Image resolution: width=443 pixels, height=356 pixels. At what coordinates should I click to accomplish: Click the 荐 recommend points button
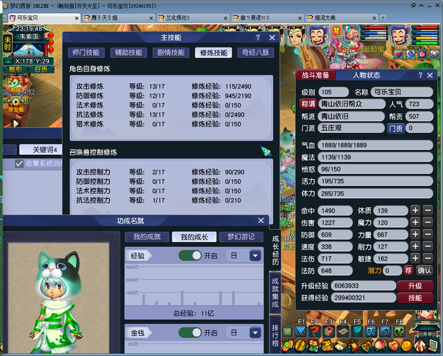coord(408,271)
